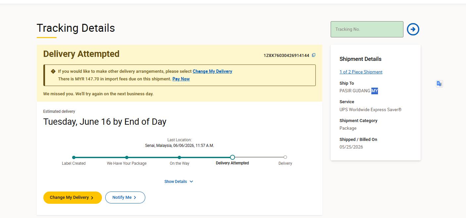Click the Shipped / Billed On label
The width and height of the screenshot is (466, 218).
tap(358, 140)
